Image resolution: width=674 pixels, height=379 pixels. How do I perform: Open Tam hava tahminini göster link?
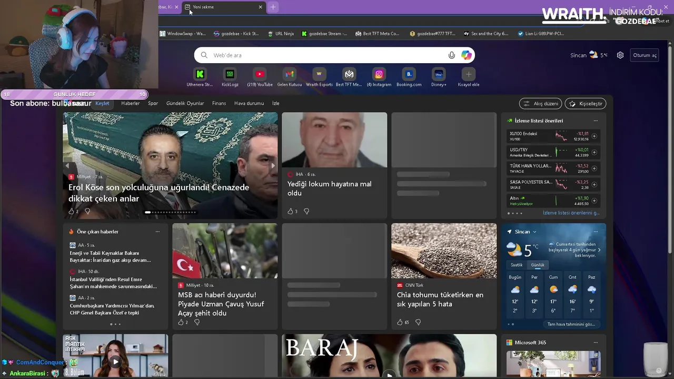[571, 324]
